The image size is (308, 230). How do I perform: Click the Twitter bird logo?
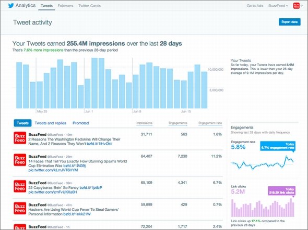[x=11, y=6]
